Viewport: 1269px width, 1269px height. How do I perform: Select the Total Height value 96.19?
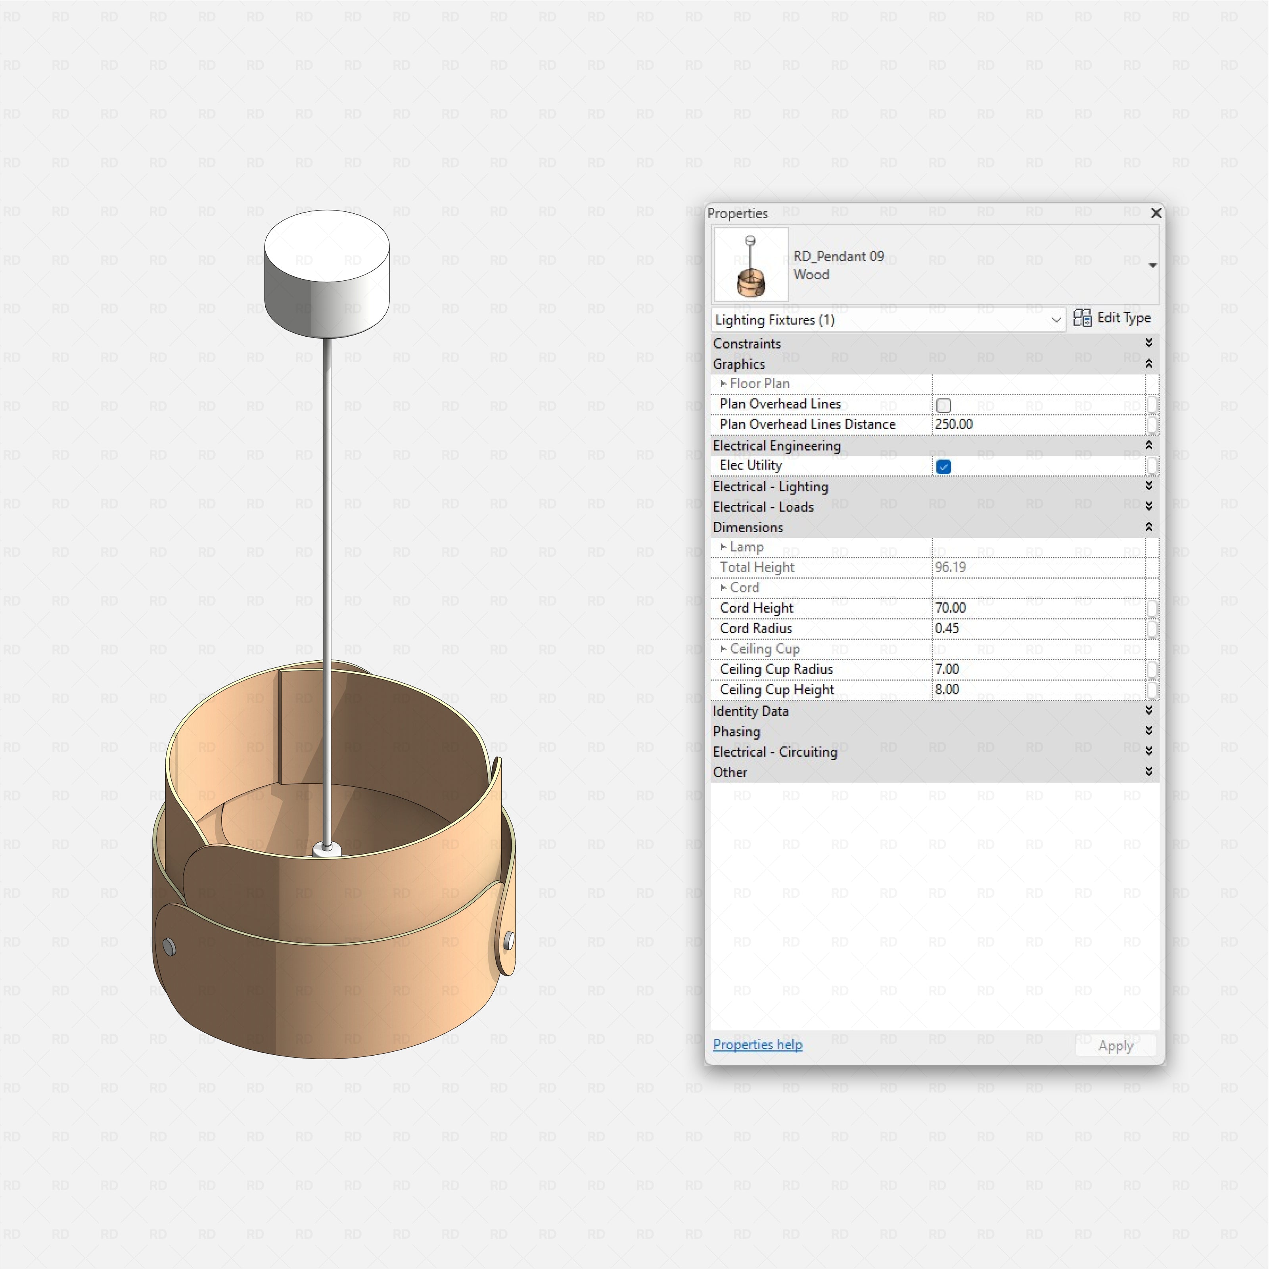[951, 567]
